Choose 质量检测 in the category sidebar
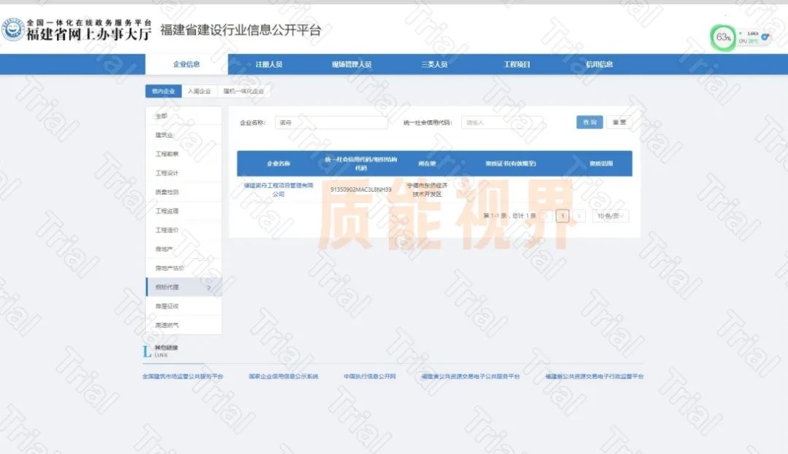 183,192
